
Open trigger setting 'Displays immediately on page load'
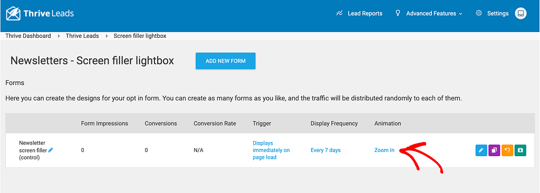click(x=271, y=150)
